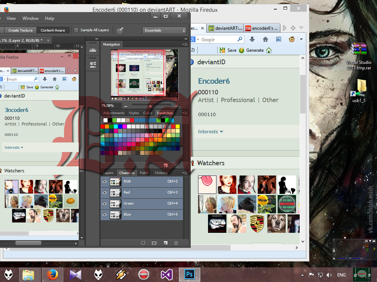Toggle visibility eye of the RGB channel
Image resolution: width=377 pixels, height=282 pixels.
pos(105,181)
